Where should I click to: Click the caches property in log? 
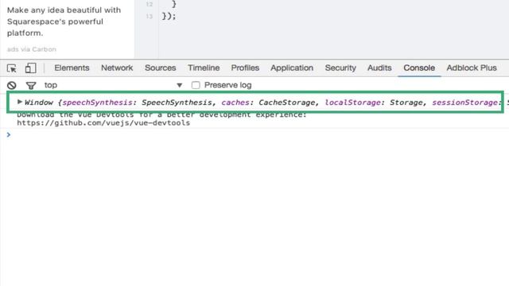click(235, 102)
